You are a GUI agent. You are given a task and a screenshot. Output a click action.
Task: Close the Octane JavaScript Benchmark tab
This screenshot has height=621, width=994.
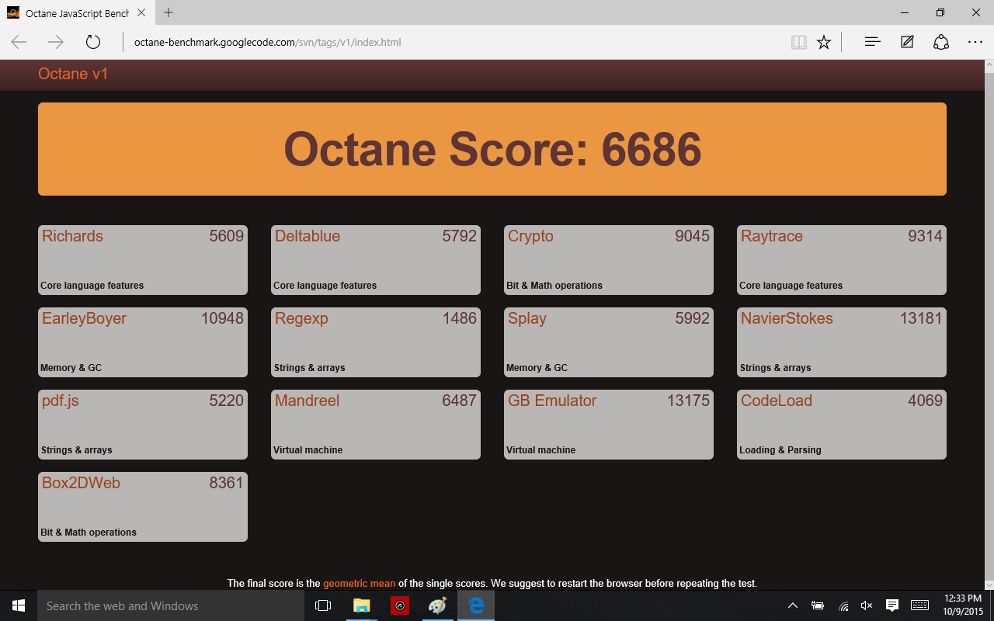click(x=142, y=12)
